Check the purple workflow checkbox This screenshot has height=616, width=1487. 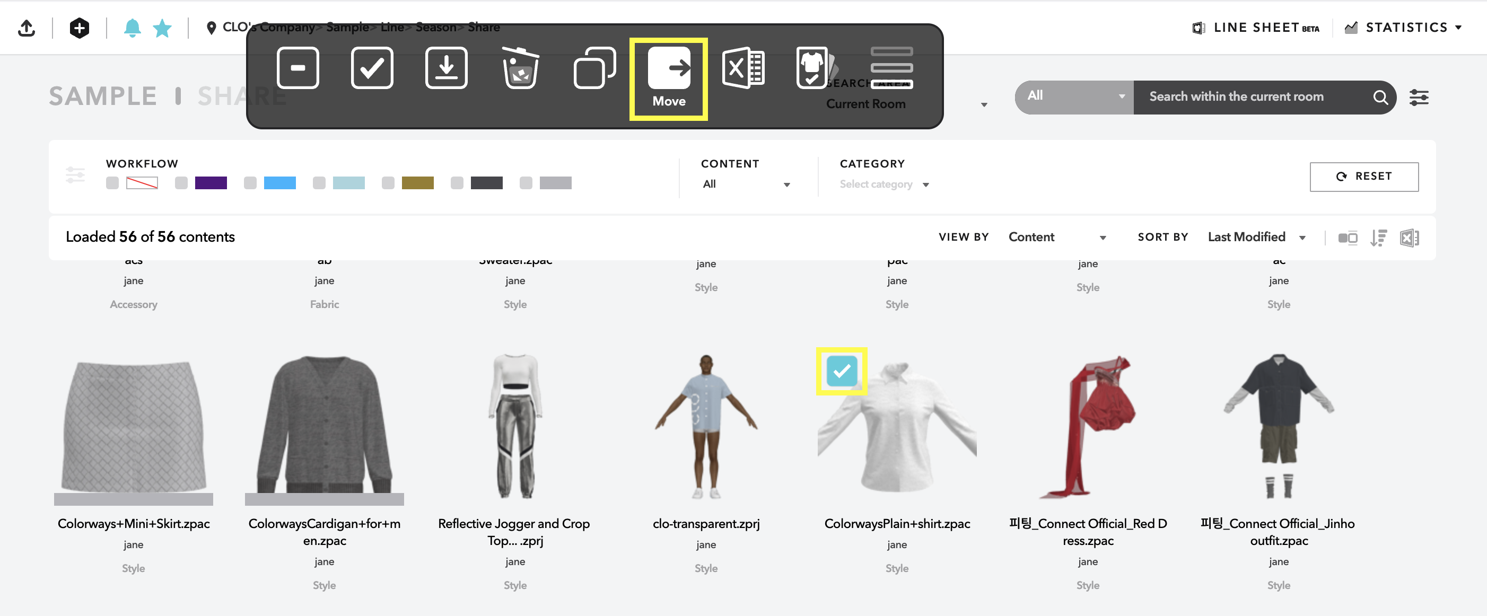coord(181,183)
